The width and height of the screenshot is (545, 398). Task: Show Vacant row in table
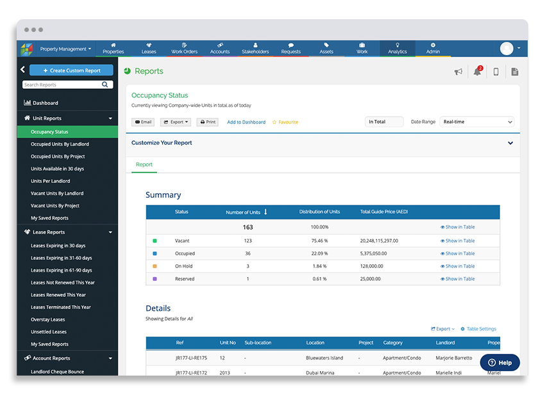pyautogui.click(x=457, y=241)
